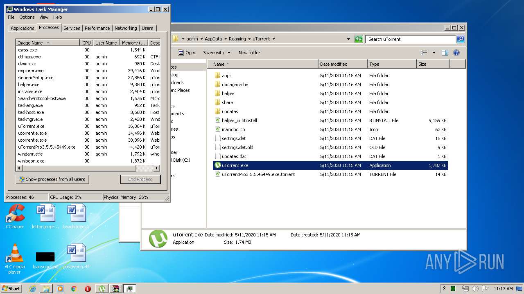Screen dimensions: 524x294
Task: Open Windows Media Player from taskbar
Action: (60, 289)
